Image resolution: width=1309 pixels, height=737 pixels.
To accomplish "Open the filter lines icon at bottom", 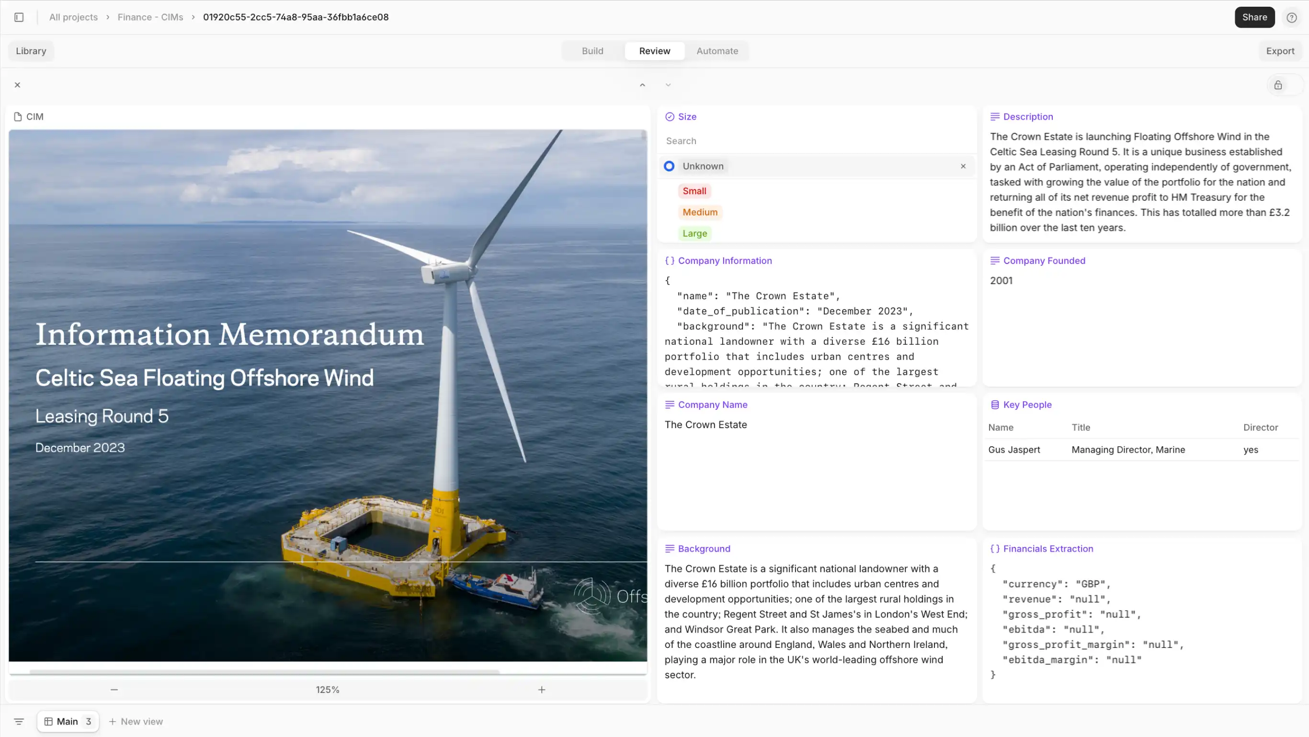I will (19, 722).
